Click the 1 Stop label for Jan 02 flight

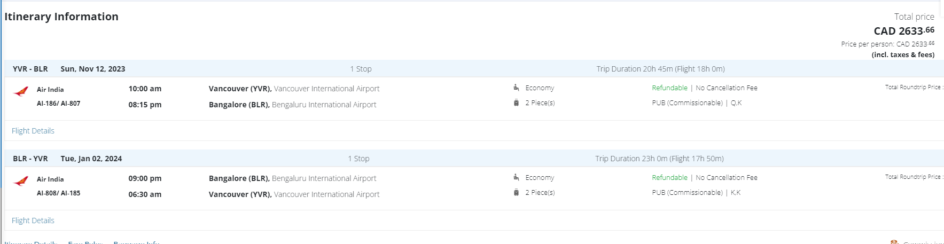[x=358, y=159]
